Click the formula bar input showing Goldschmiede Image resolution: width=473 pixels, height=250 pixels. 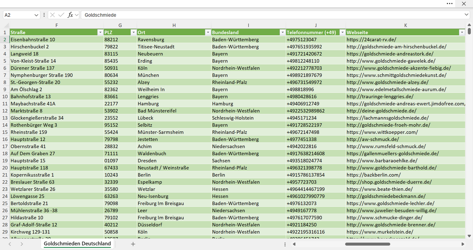(x=274, y=15)
